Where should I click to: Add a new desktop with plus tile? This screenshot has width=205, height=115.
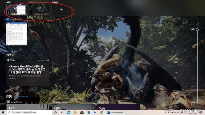point(61,10)
